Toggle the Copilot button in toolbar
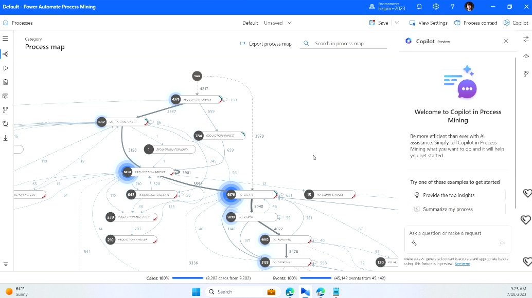Screen dimensions: 532x298 click(516, 23)
